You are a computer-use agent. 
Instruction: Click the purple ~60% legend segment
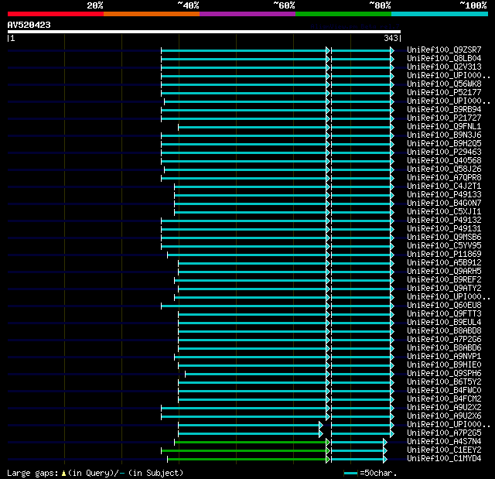[247, 14]
